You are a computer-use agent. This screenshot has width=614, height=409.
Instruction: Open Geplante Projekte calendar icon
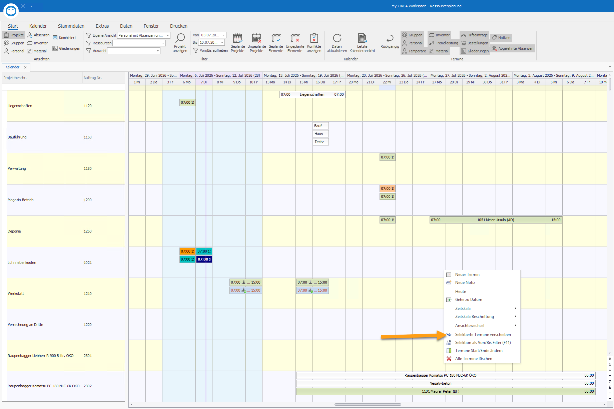click(237, 38)
